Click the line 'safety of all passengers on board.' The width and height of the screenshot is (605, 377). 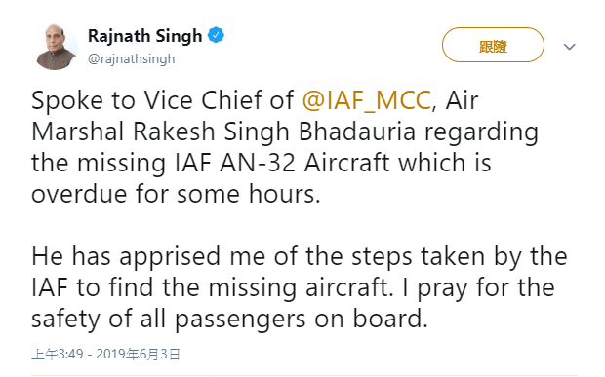coord(229,320)
